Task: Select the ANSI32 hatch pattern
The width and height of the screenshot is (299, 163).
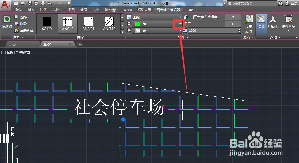Action: pyautogui.click(x=109, y=24)
